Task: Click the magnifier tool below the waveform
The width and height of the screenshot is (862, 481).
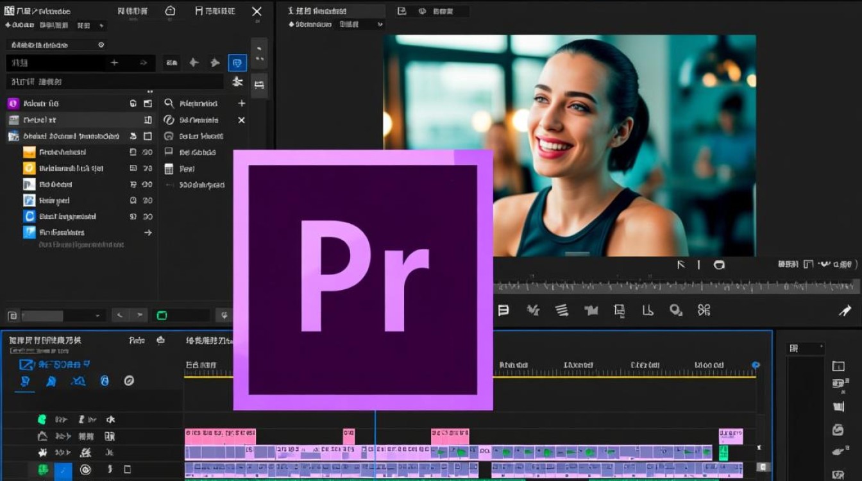Action: tap(676, 310)
